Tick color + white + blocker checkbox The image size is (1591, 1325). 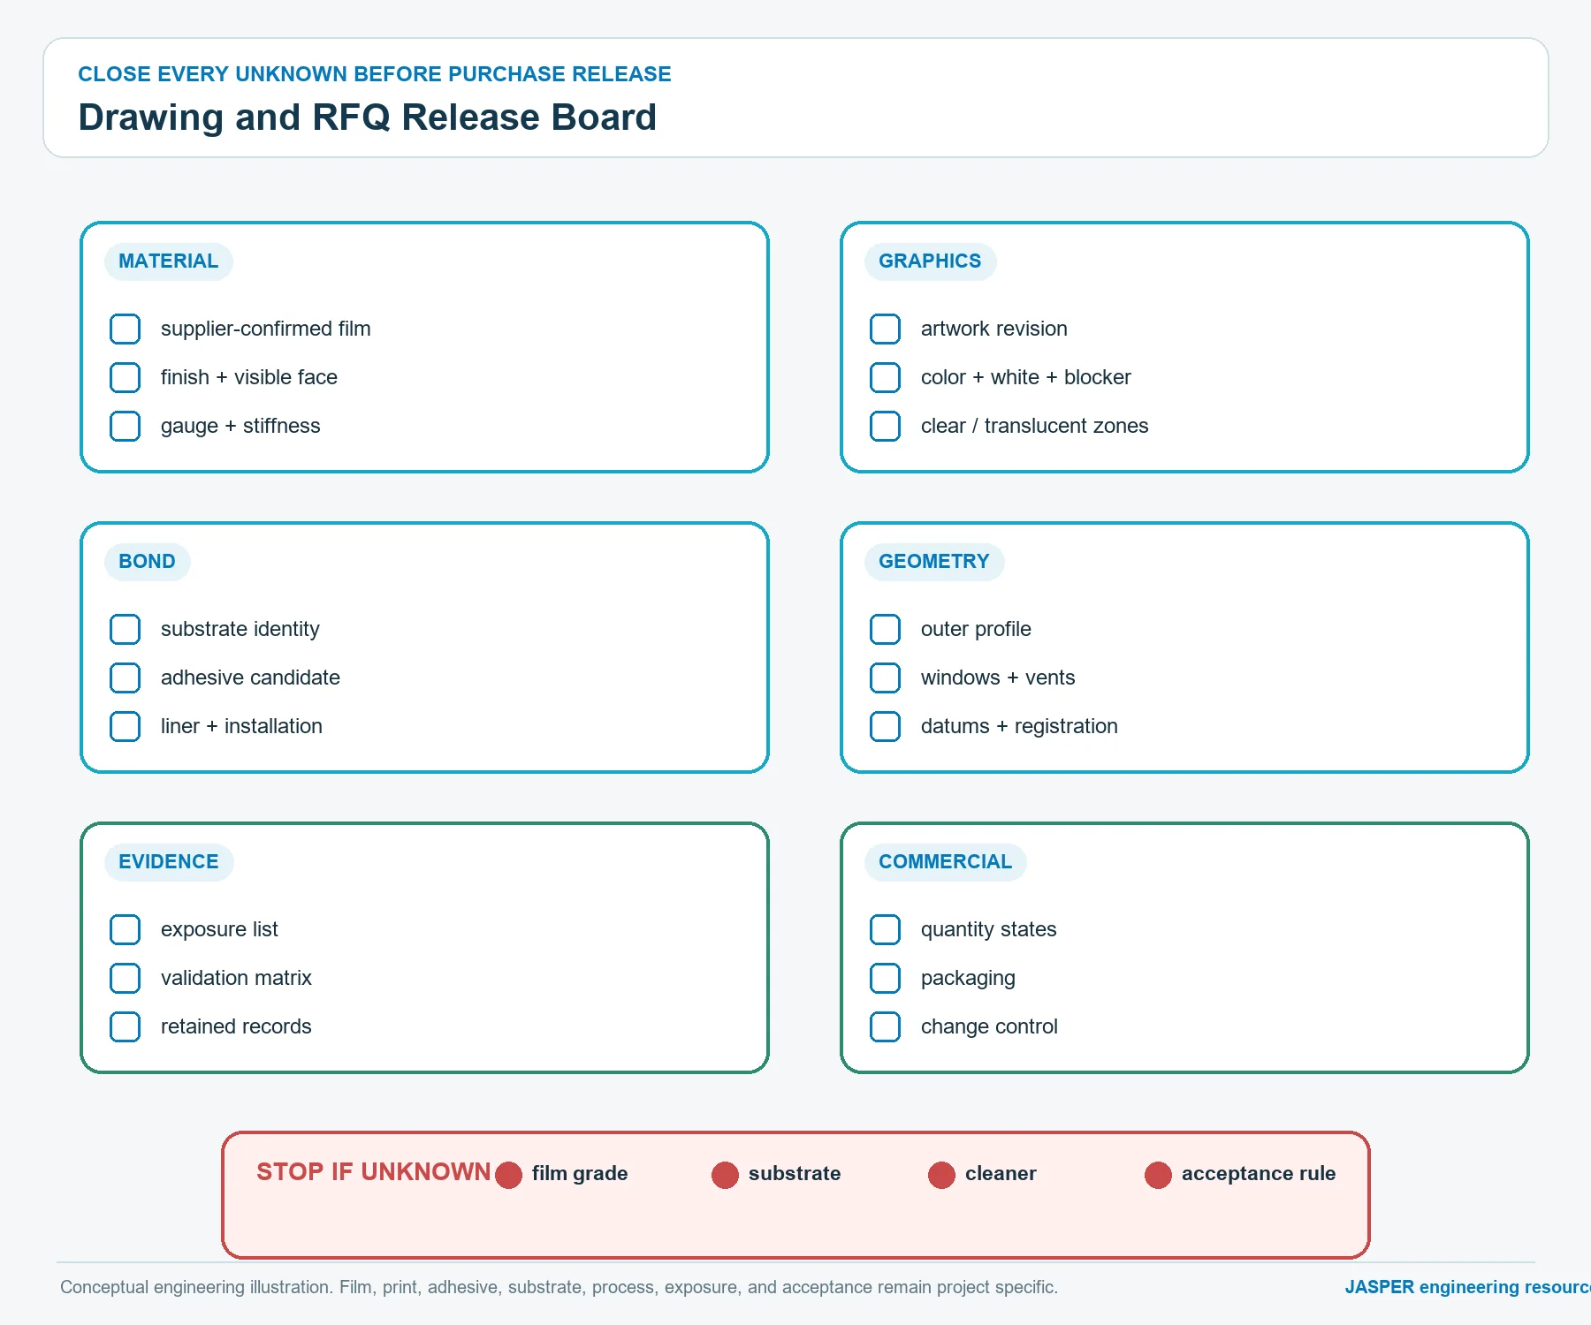885,377
